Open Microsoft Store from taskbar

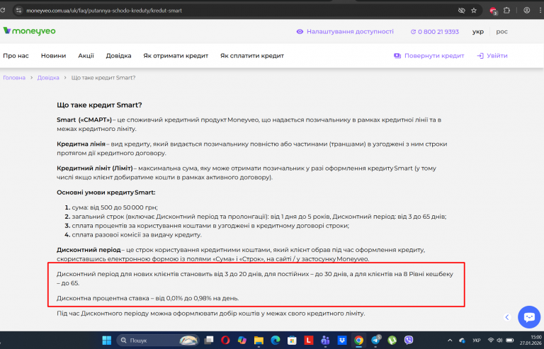pos(292,341)
